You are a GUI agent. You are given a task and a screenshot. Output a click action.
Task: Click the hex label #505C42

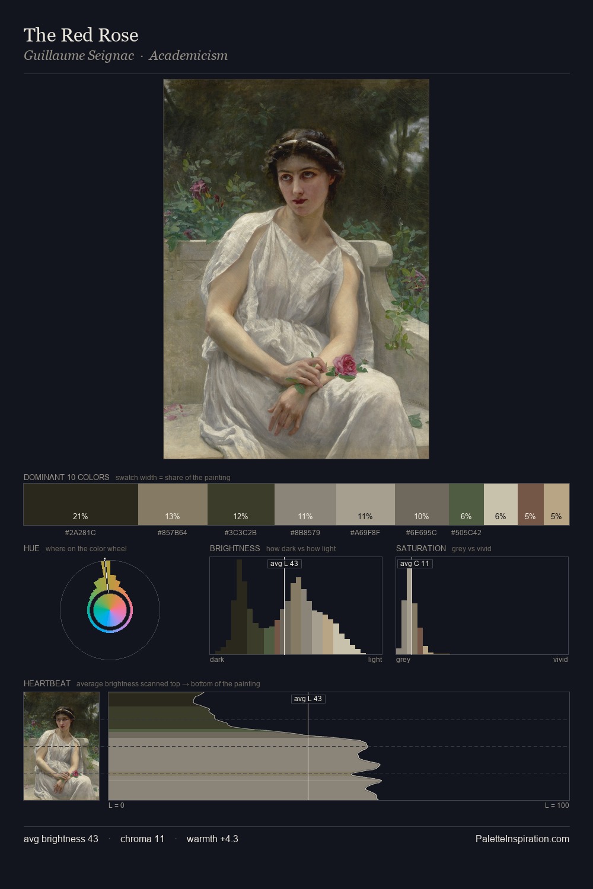point(466,533)
